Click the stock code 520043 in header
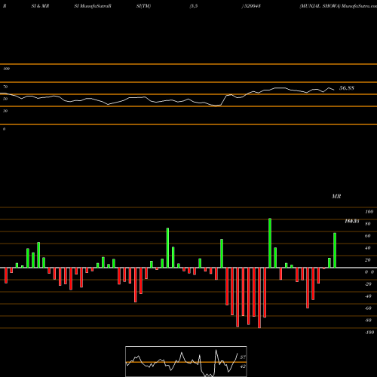This screenshot has width=377, height=377. click(252, 6)
